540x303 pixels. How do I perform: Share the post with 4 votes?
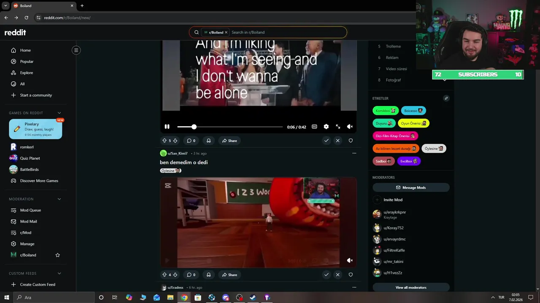click(229, 275)
